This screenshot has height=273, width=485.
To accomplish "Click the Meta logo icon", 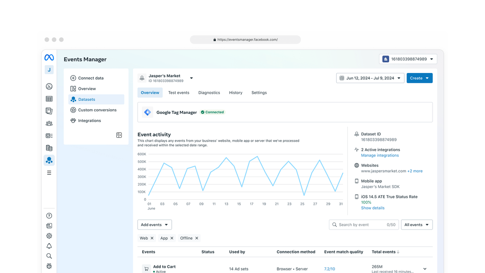I will pos(49,58).
